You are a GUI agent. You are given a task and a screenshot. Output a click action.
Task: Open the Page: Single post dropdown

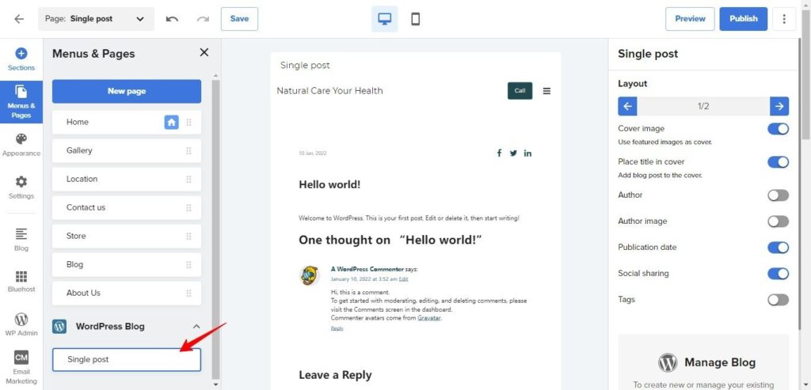(96, 19)
